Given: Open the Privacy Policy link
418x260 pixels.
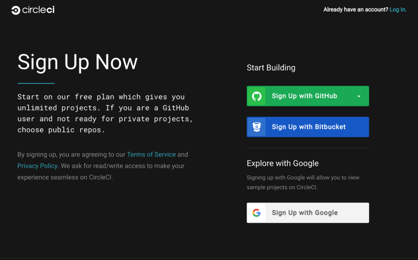Looking at the screenshot, I should [x=37, y=166].
